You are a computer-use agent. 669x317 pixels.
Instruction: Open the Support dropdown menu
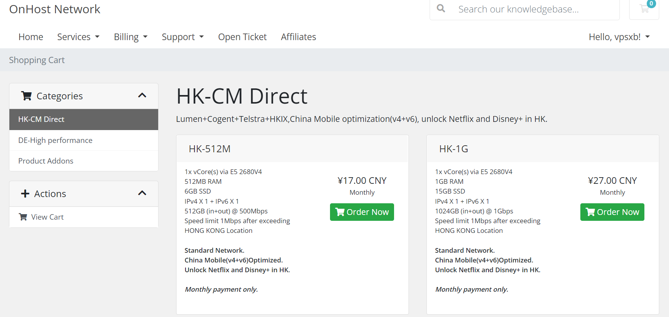point(183,37)
